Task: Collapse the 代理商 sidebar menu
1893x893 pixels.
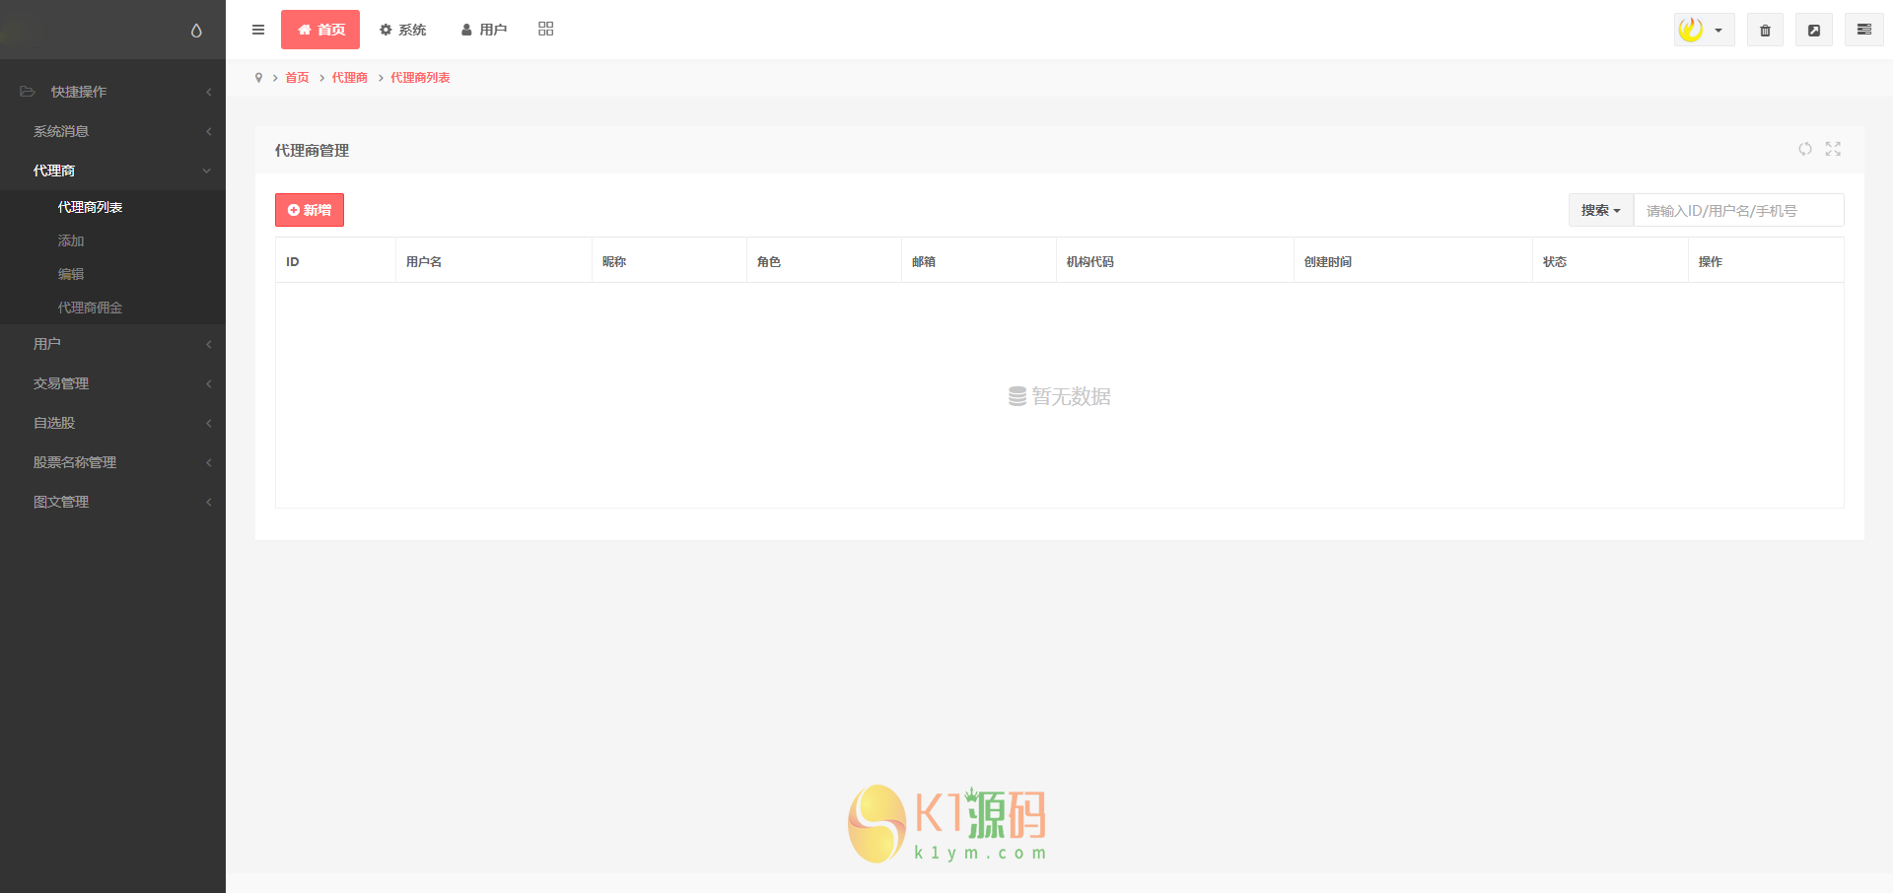Action: coord(112,171)
